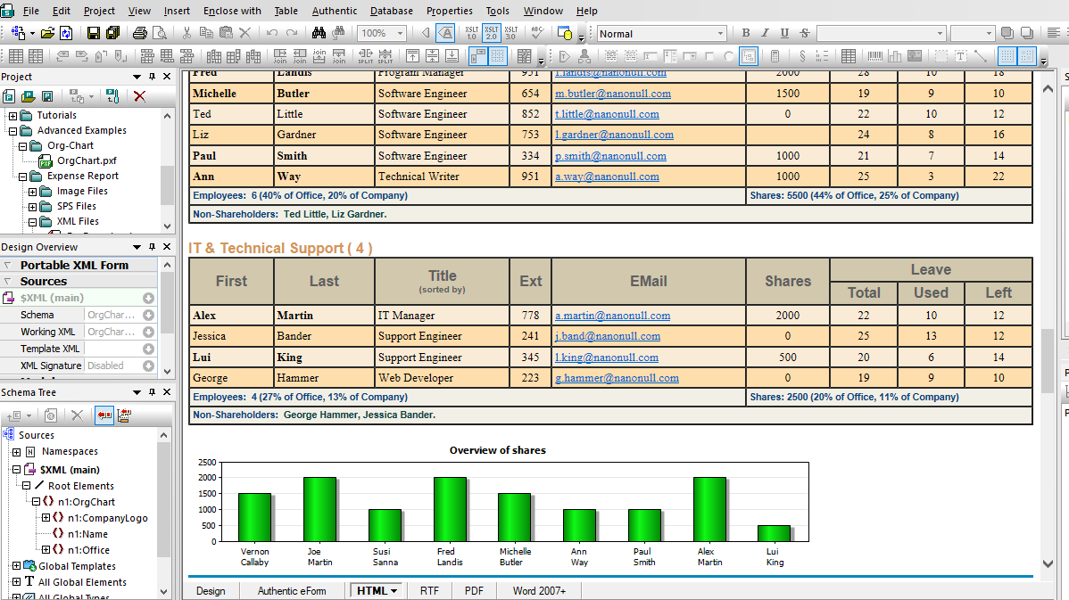Screen dimensions: 1069x600
Task: Click the Insert Table icon
Action: 849,56
